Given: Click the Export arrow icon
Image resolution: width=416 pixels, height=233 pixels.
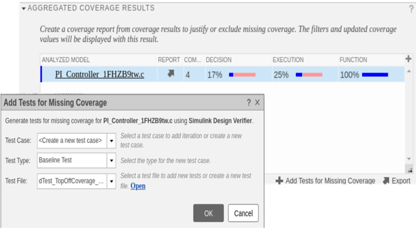Looking at the screenshot, I should point(386,180).
